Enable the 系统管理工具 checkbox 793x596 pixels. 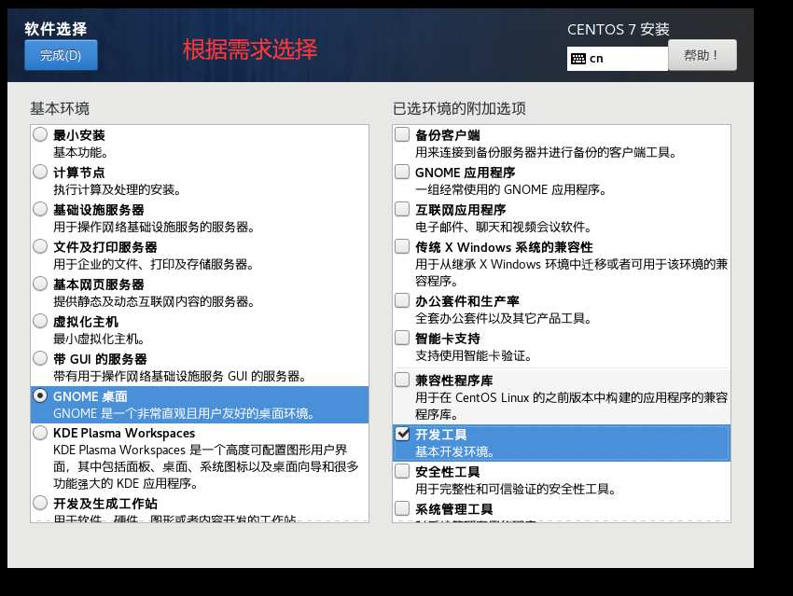pos(402,508)
